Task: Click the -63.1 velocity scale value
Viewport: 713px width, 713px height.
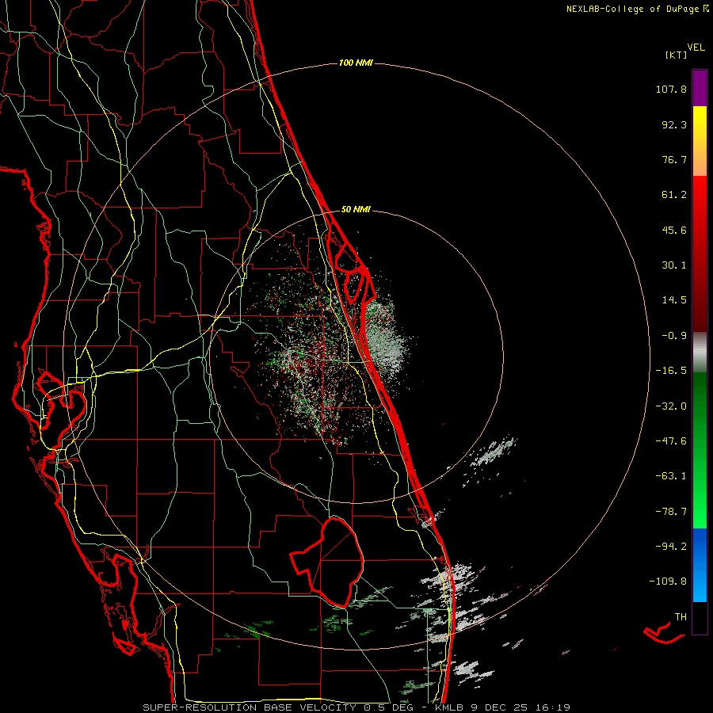Action: 671,476
